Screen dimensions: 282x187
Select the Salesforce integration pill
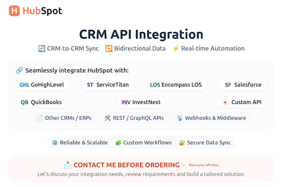[x=243, y=85]
